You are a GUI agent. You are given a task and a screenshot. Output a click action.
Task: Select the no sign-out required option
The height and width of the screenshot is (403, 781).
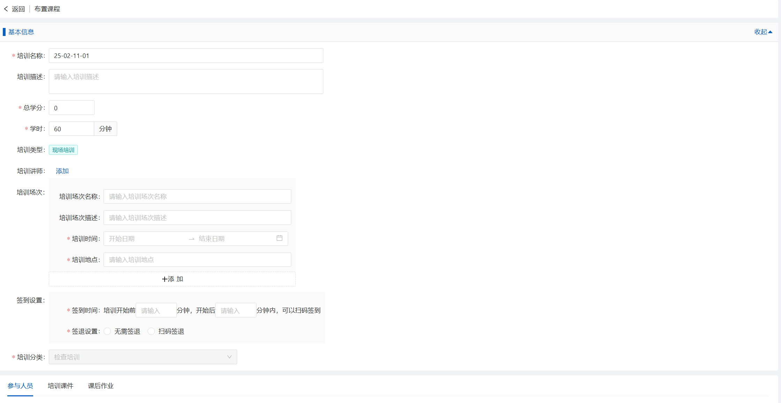coord(107,331)
